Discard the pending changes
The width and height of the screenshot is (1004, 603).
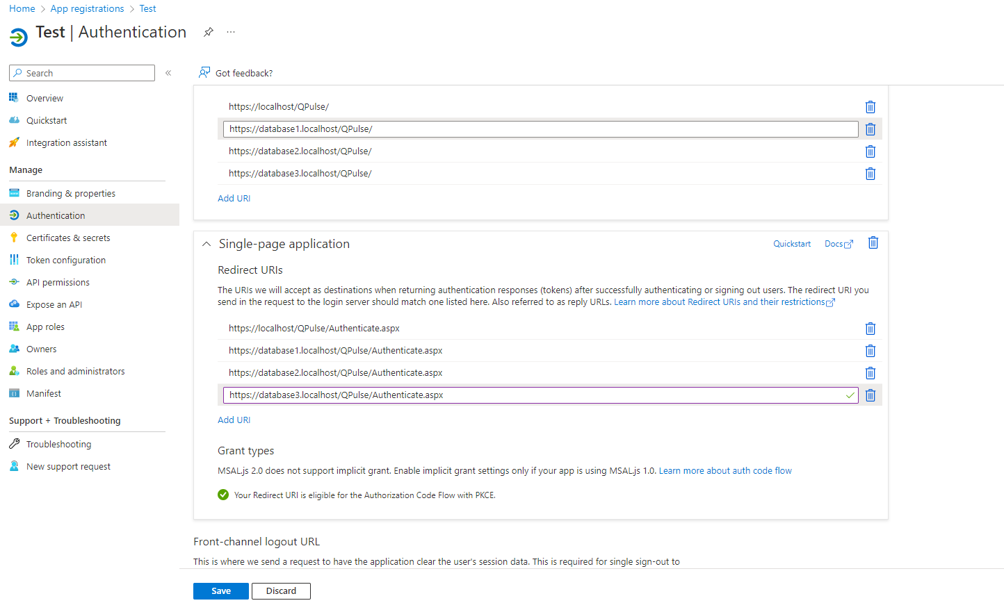pos(281,590)
